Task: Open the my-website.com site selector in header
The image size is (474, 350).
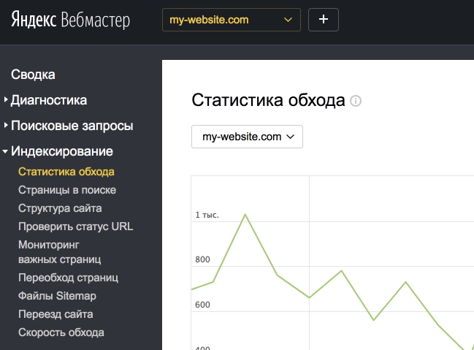Action: coord(232,20)
